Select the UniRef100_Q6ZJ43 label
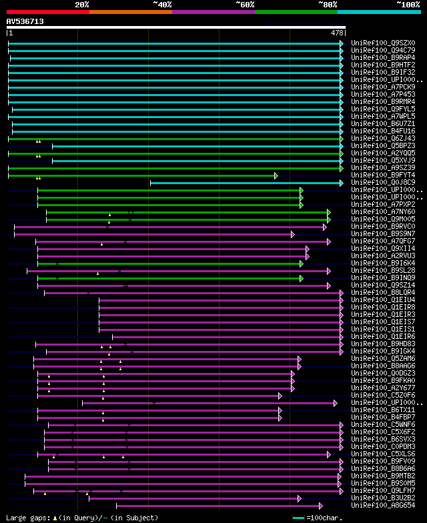Image resolution: width=427 pixels, height=523 pixels. point(383,139)
